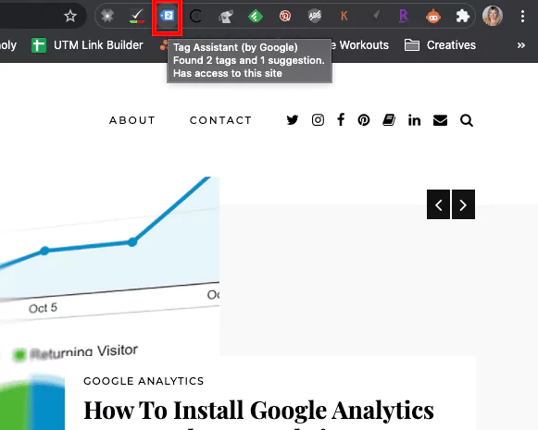
Task: Open the site's LinkedIn icon link
Action: [414, 120]
